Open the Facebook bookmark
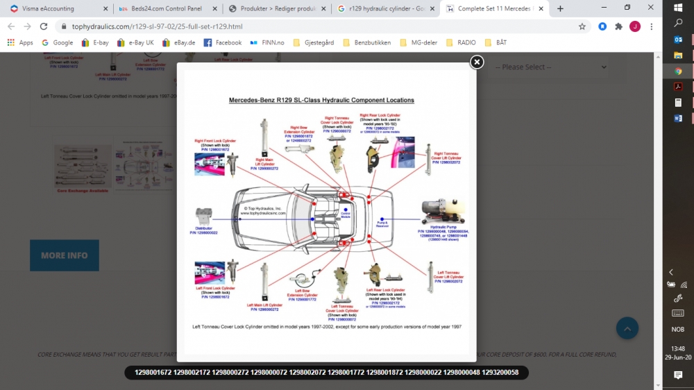The height and width of the screenshot is (390, 694). click(x=223, y=42)
